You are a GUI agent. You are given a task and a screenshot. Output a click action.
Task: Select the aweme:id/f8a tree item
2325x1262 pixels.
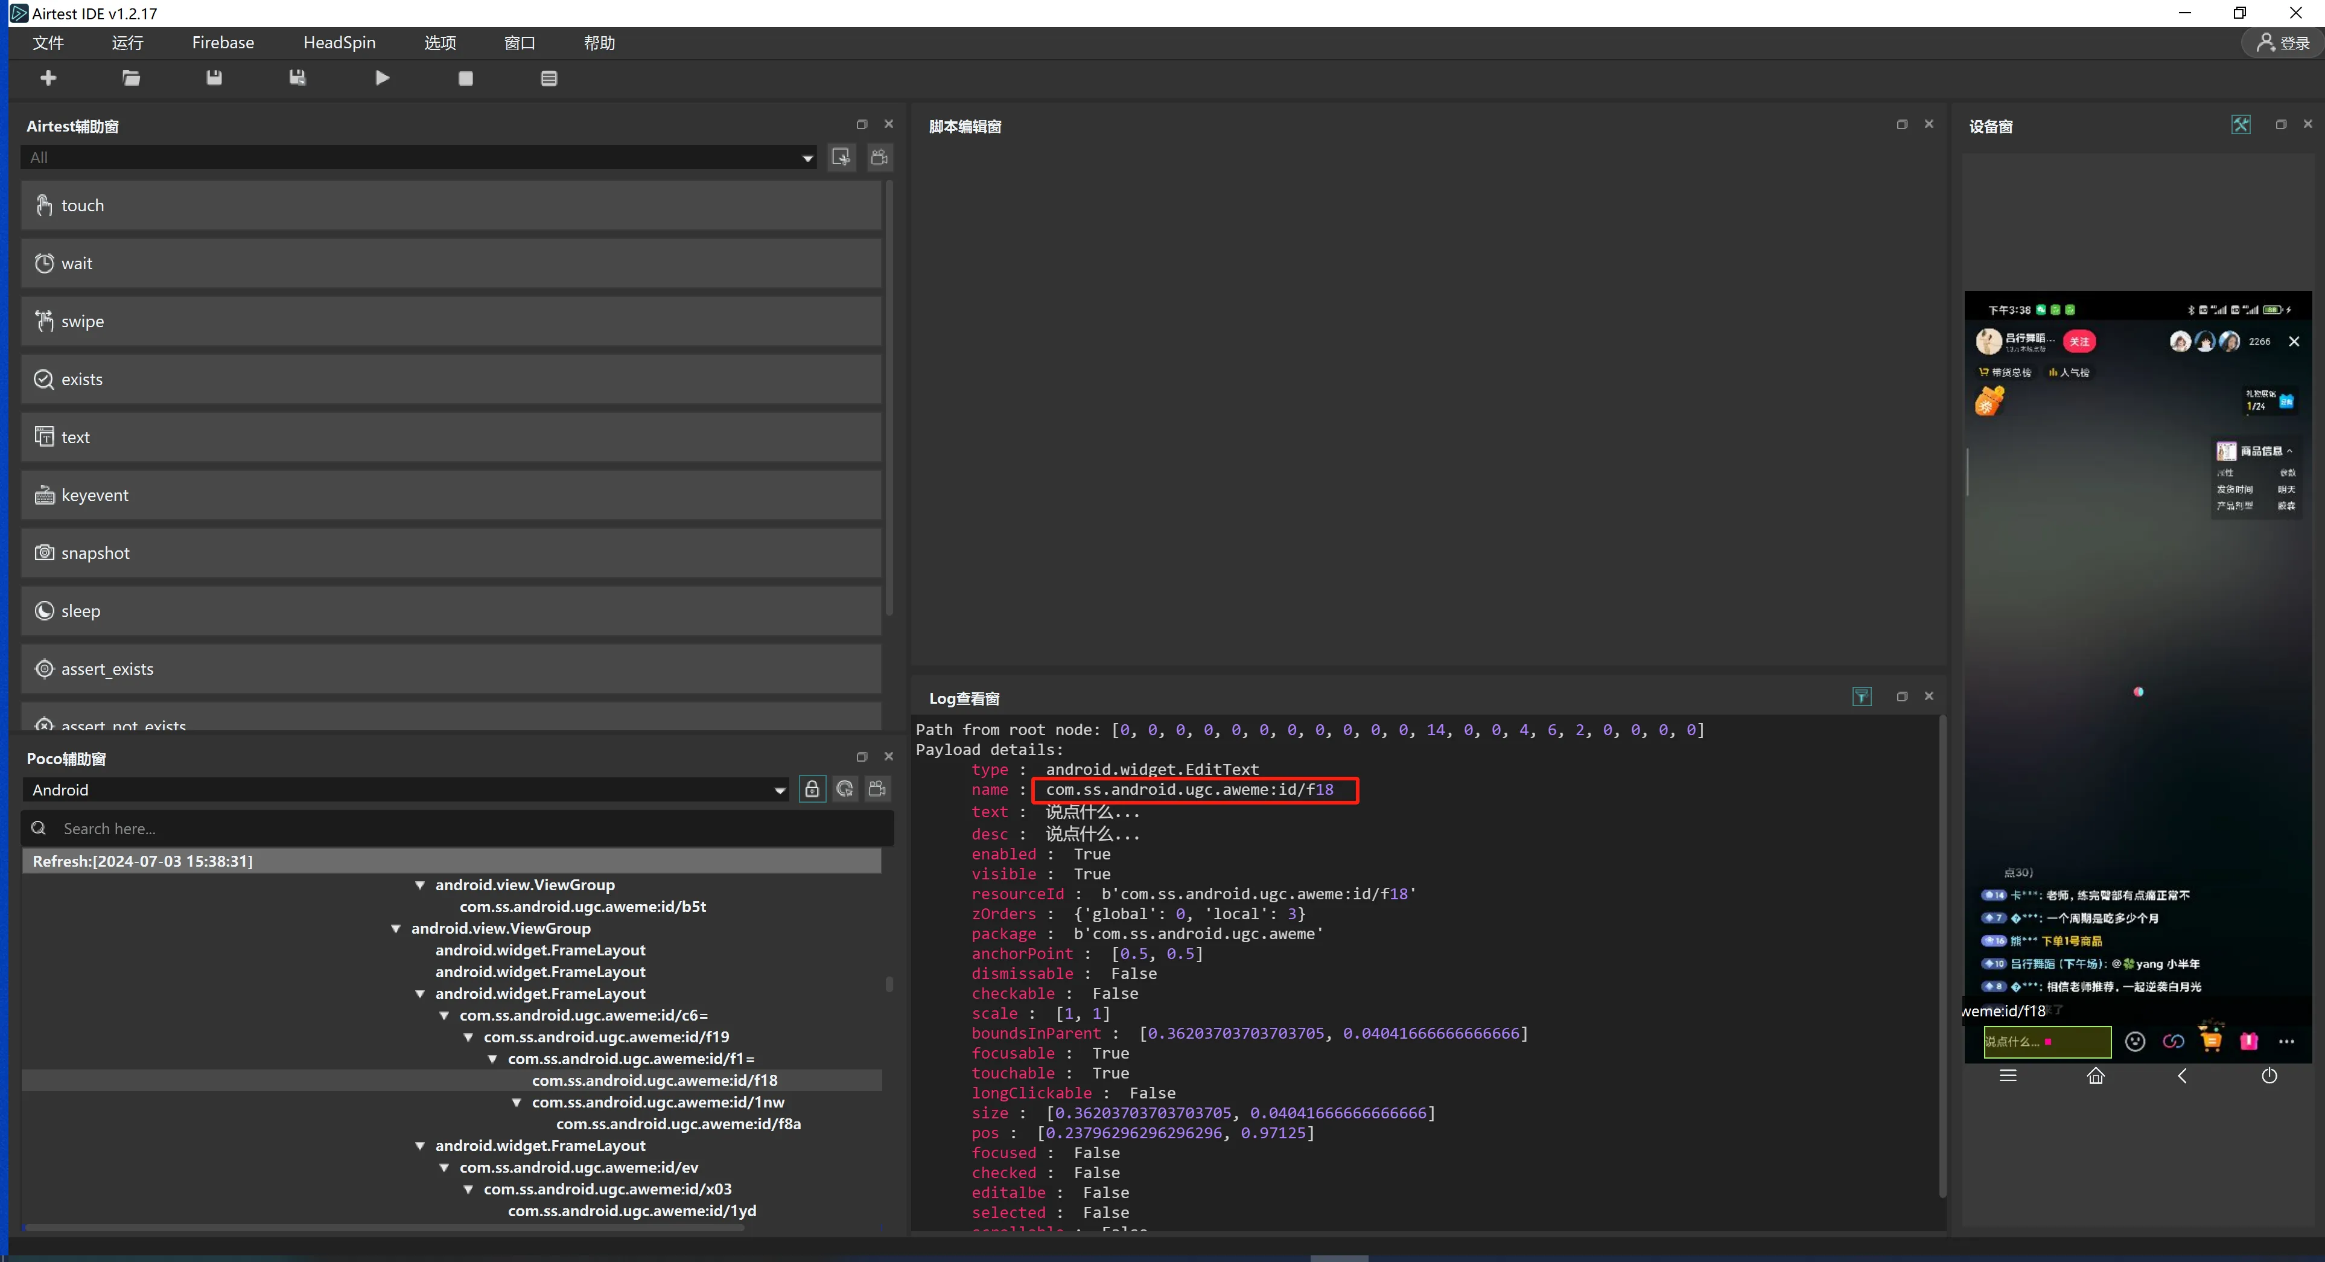(679, 1124)
